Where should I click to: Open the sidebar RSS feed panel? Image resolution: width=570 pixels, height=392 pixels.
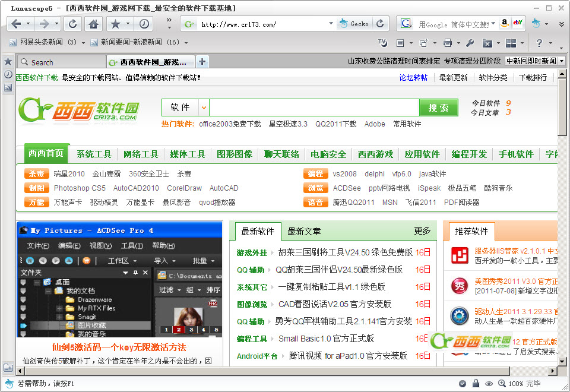click(8, 88)
